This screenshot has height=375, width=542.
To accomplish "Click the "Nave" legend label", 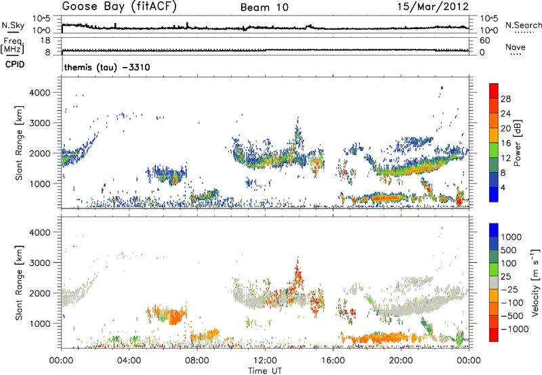I will coord(516,47).
